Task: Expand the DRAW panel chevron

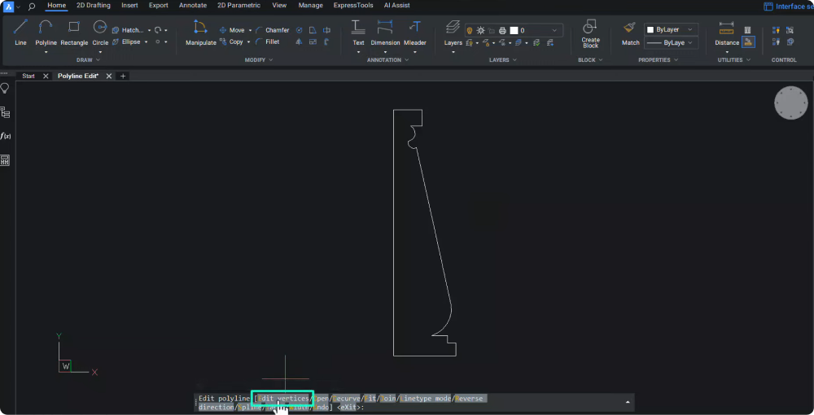Action: (x=99, y=59)
